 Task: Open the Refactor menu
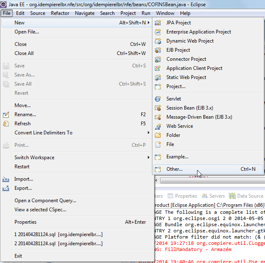tap(60, 13)
